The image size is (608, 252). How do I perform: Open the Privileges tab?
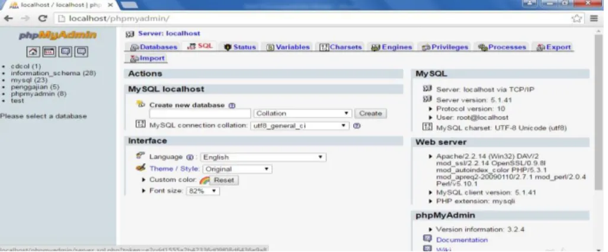[x=445, y=47]
